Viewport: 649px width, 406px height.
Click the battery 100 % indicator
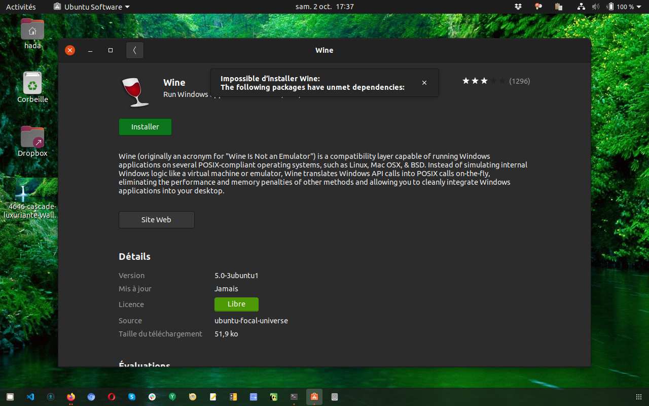pos(621,7)
